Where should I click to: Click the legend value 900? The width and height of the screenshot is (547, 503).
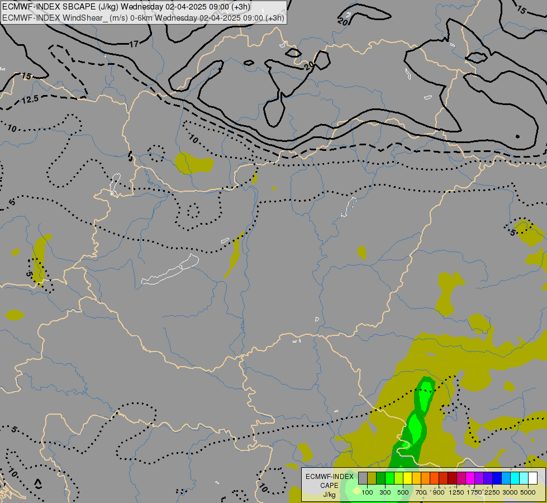pos(439,492)
